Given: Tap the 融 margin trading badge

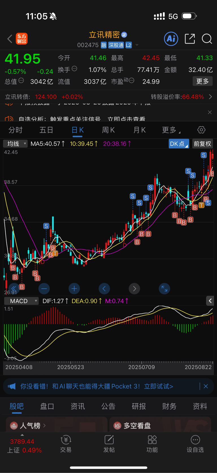Looking at the screenshot, I should [x=104, y=45].
